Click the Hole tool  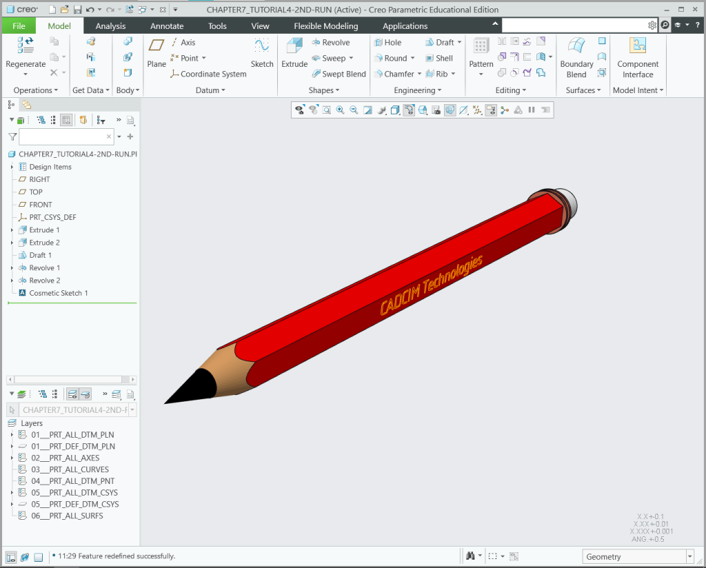387,42
